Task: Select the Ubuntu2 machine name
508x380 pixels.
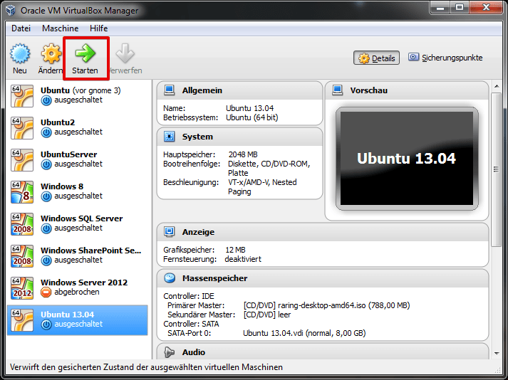Action: pyautogui.click(x=58, y=122)
